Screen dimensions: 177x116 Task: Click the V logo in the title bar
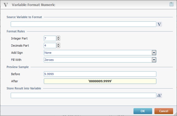tap(6, 4)
